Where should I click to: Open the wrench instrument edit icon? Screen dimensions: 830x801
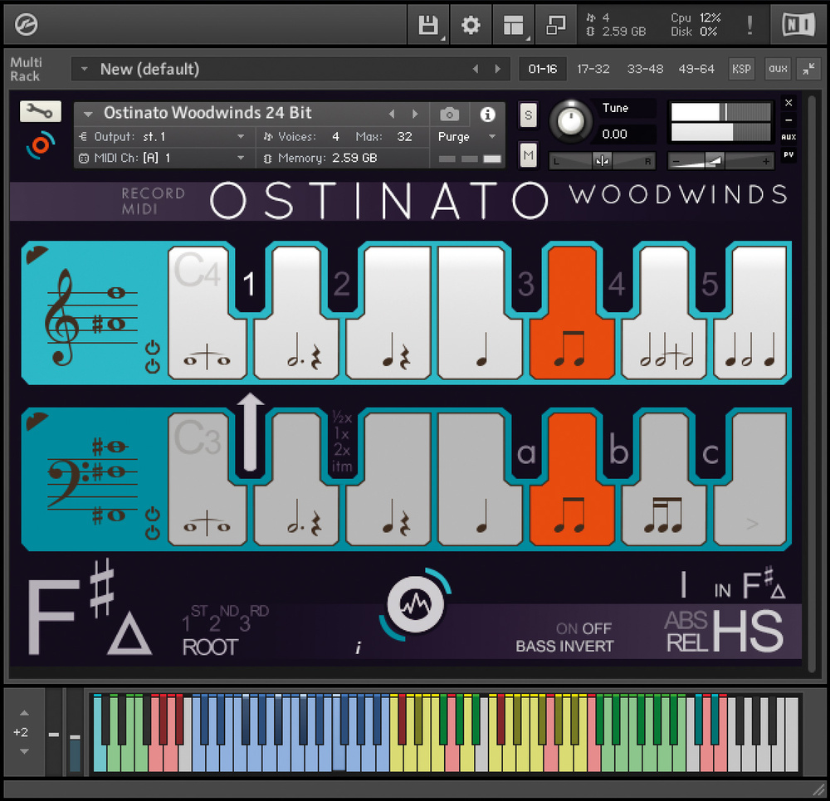[x=36, y=112]
